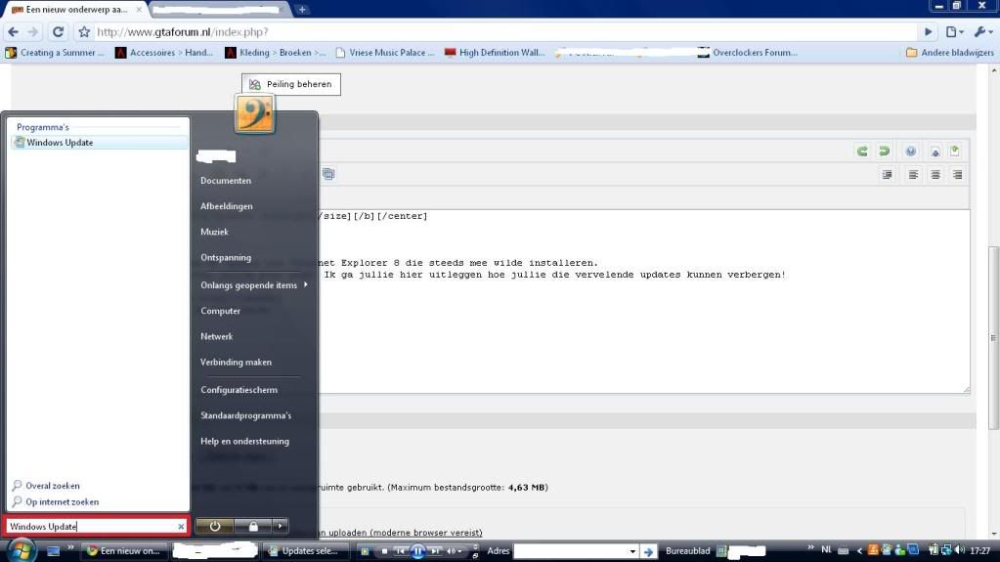Expand the 'Andere bladwijzers' bookmarks folder

click(950, 53)
